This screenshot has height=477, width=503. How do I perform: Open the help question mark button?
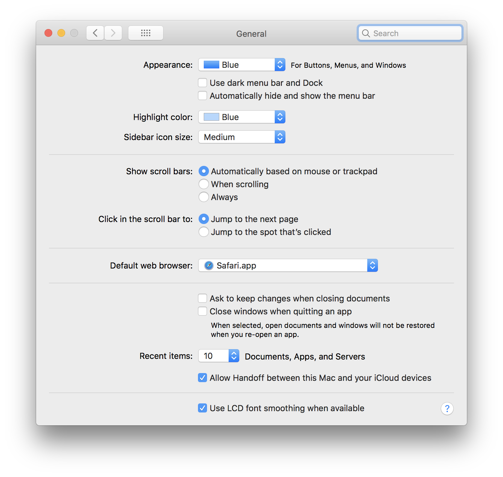pos(447,409)
